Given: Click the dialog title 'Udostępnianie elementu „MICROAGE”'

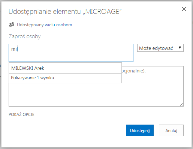Looking at the screenshot, I should click(x=65, y=12).
